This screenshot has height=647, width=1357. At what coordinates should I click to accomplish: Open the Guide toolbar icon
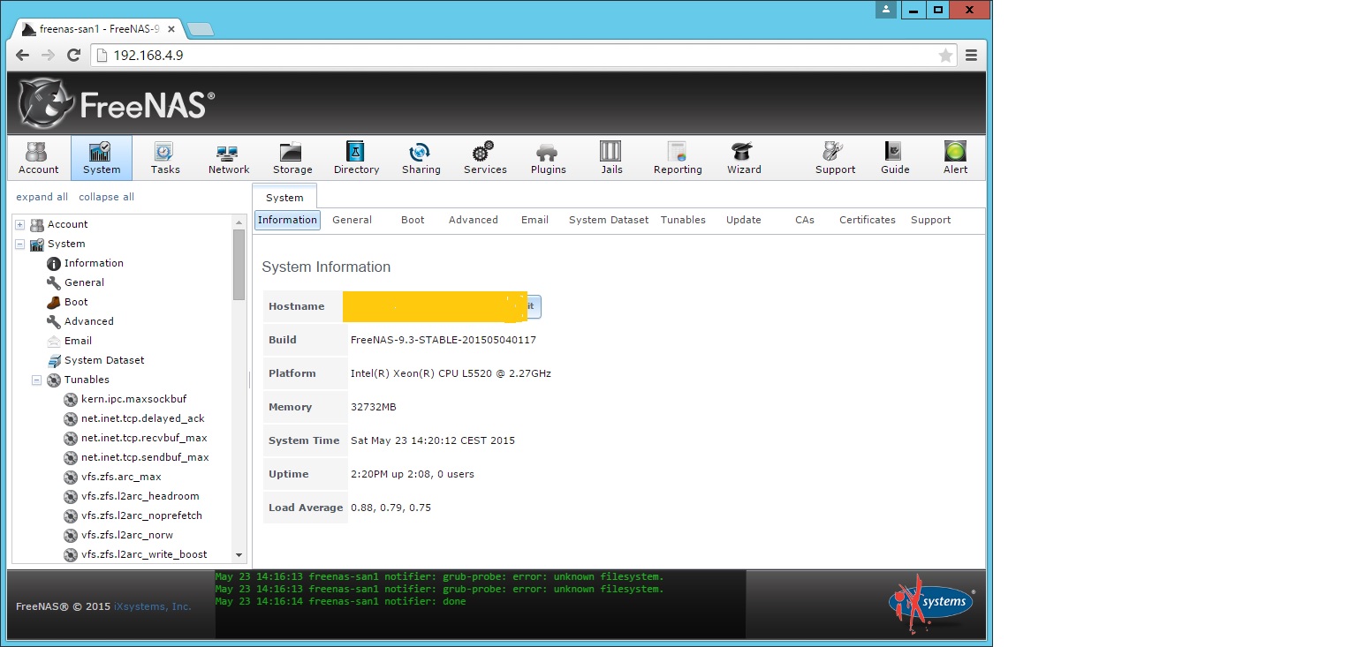coord(895,158)
